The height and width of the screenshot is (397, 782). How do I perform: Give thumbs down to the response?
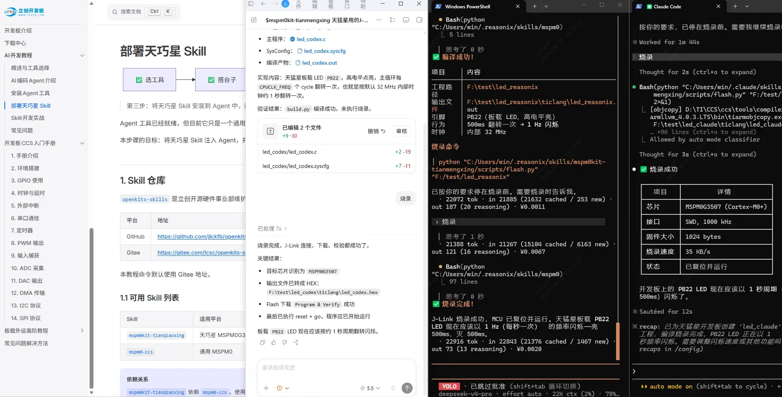[x=285, y=342]
